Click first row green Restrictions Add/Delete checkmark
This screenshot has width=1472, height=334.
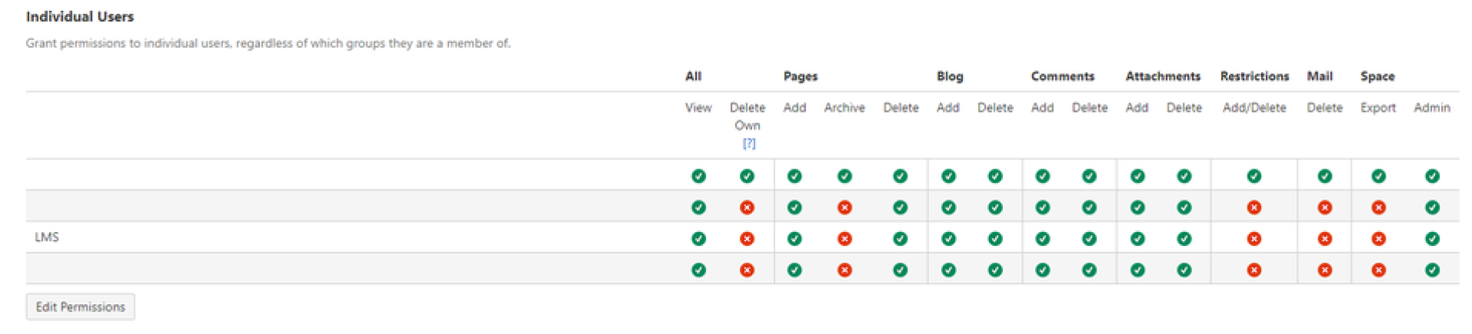1254,176
